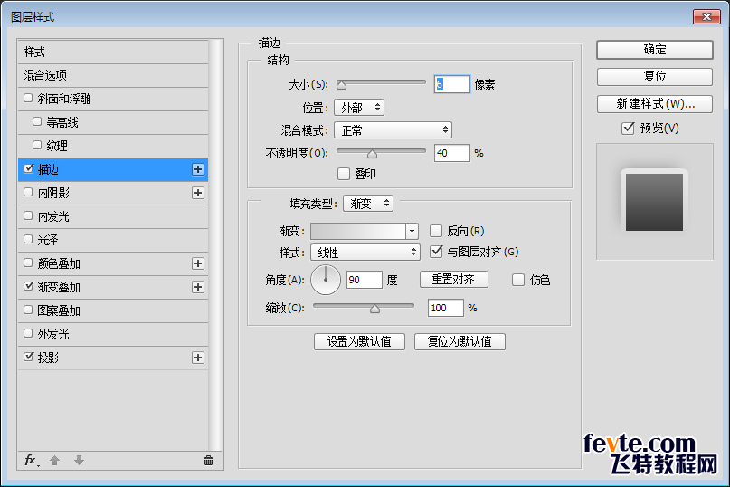Click 不透明度 value field showing 40
The height and width of the screenshot is (487, 730).
tap(452, 153)
